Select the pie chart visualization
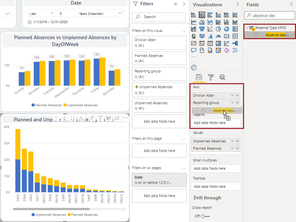 218,29
